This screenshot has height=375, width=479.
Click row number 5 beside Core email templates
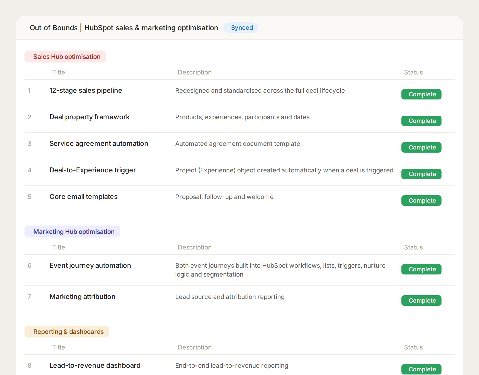point(29,197)
